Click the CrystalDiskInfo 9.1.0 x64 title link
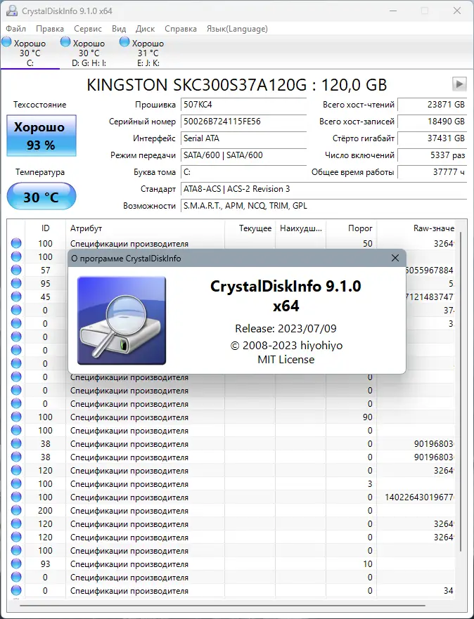 click(286, 296)
